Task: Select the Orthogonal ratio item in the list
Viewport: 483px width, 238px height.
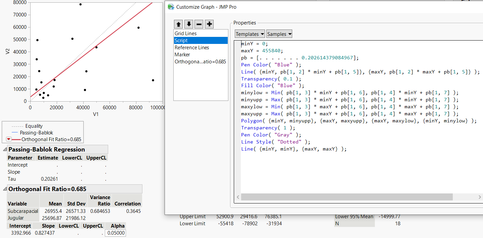Action: point(200,61)
